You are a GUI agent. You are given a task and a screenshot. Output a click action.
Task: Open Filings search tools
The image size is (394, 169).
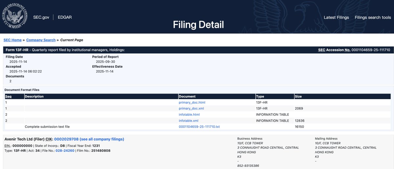[x=373, y=17]
